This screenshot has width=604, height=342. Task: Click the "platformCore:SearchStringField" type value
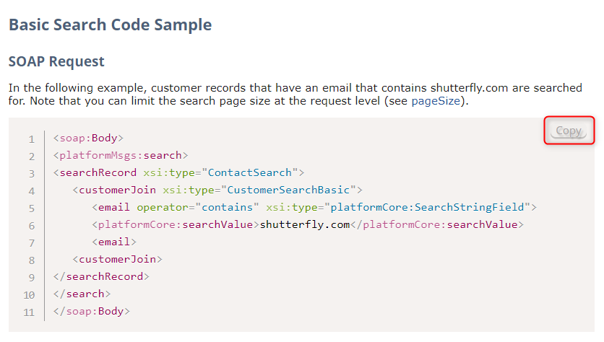click(x=428, y=207)
